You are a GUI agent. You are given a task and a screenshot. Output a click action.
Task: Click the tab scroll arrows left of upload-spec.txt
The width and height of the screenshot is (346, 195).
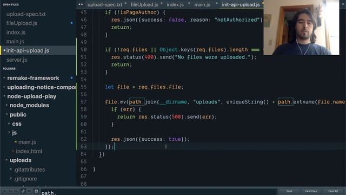tap(81, 4)
